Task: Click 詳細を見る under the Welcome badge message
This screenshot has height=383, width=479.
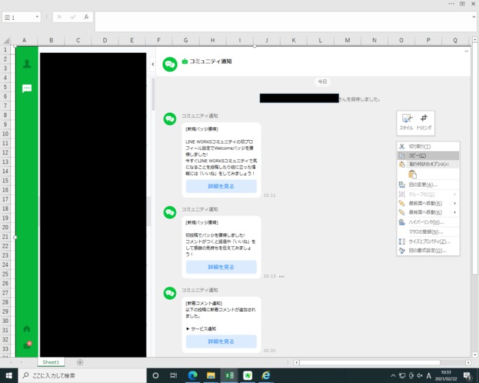Action: (x=221, y=186)
